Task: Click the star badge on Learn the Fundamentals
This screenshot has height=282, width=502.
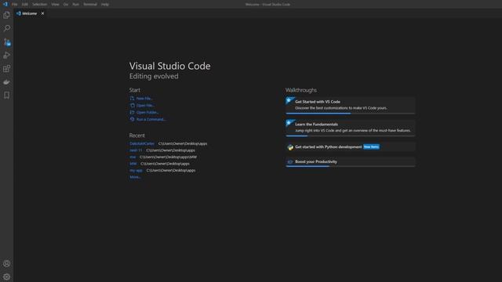Action: click(x=289, y=123)
